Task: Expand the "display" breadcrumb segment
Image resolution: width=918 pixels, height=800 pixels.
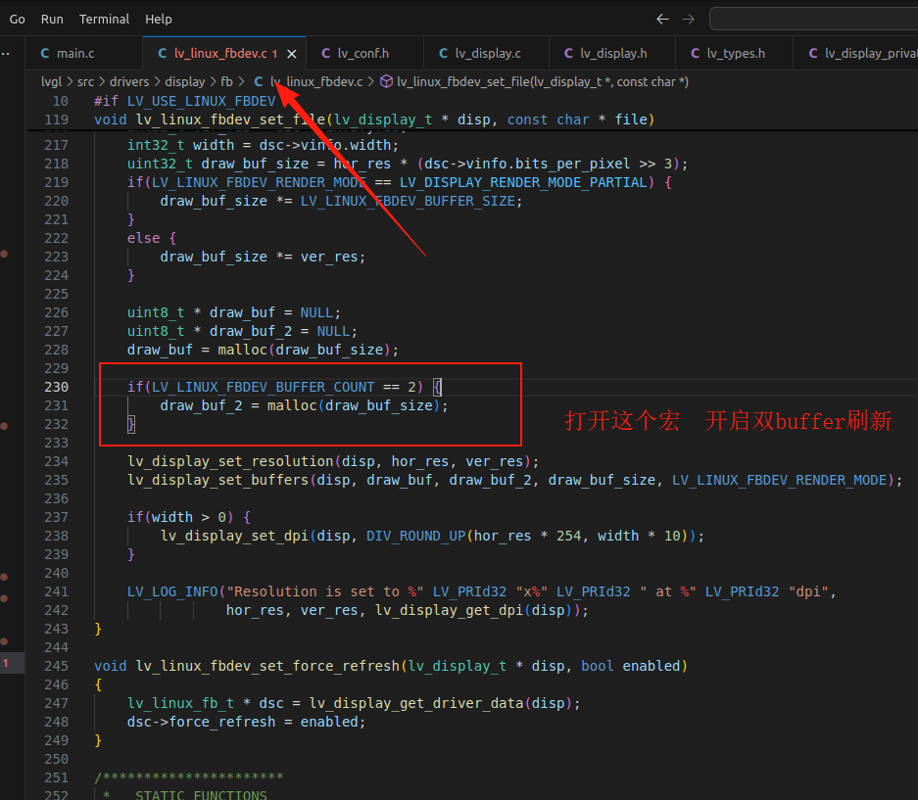Action: click(x=184, y=81)
